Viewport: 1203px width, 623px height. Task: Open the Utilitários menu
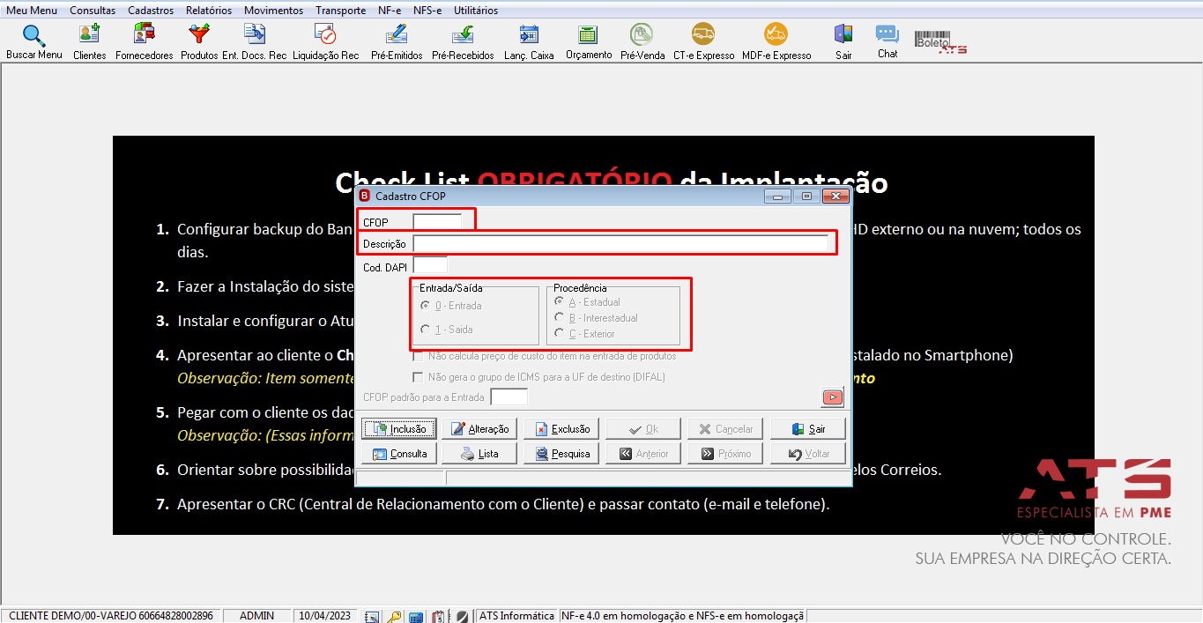pos(475,11)
